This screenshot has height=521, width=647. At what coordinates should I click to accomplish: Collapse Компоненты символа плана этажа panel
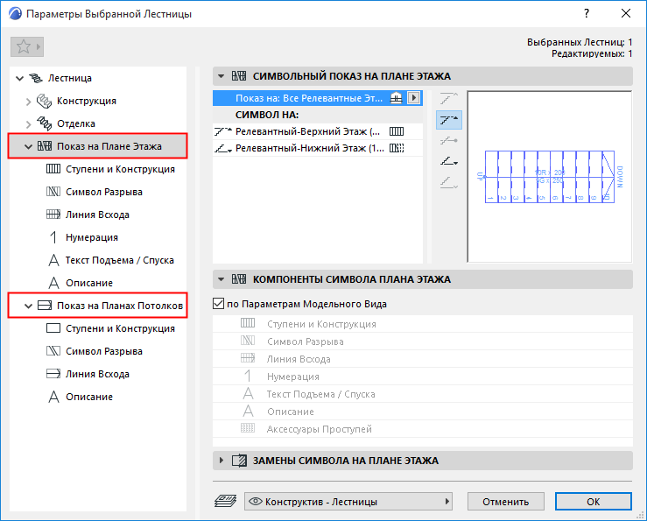(x=222, y=279)
